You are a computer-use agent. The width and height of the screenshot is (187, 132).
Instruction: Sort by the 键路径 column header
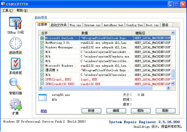pos(152,33)
